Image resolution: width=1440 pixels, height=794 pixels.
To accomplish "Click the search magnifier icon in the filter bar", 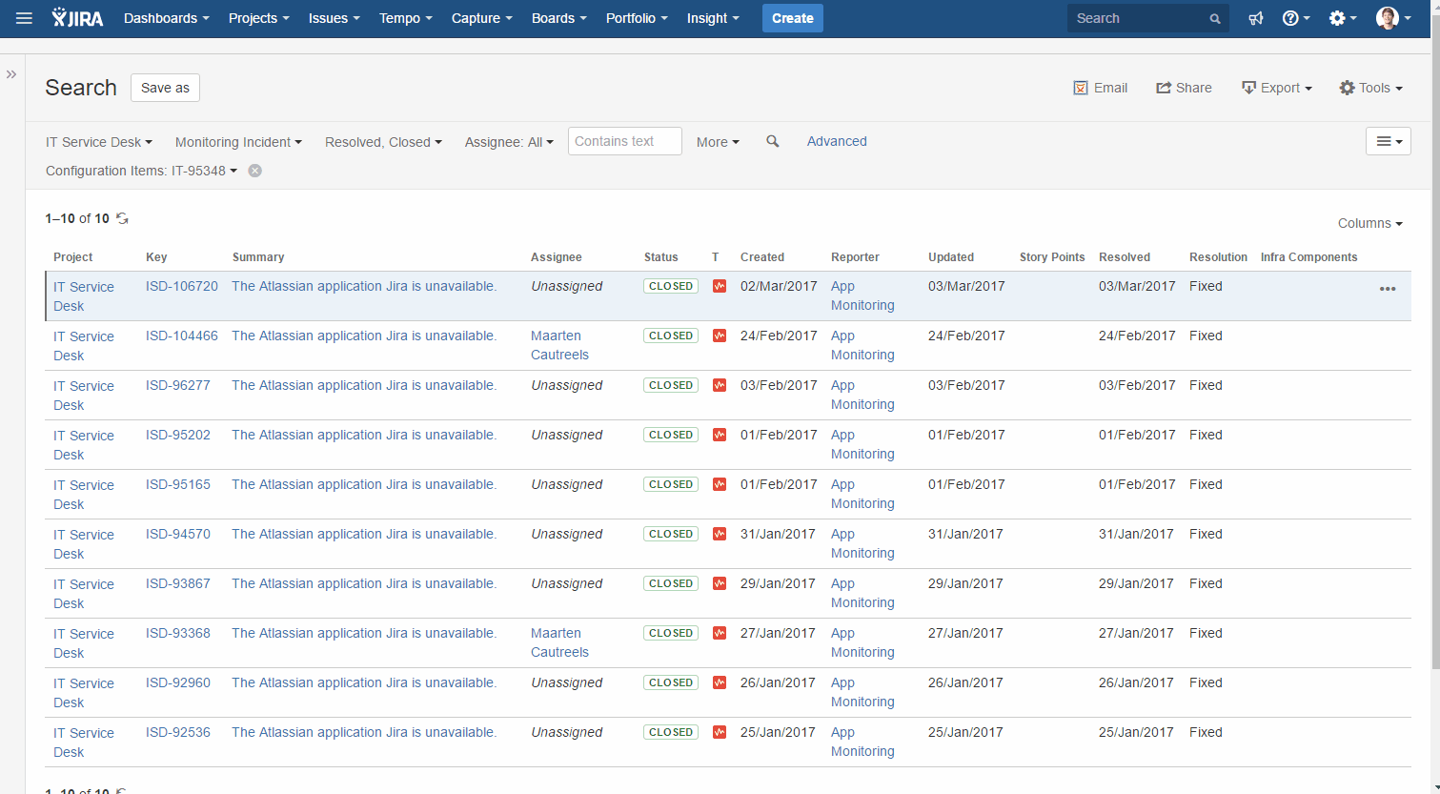I will pyautogui.click(x=773, y=141).
